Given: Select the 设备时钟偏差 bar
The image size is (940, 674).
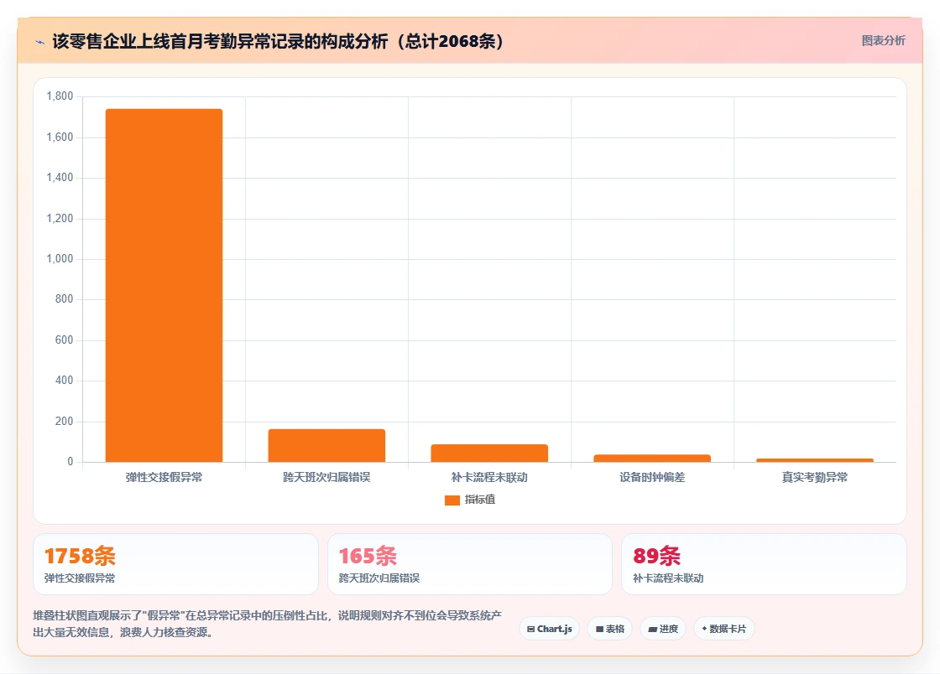Looking at the screenshot, I should [x=652, y=459].
